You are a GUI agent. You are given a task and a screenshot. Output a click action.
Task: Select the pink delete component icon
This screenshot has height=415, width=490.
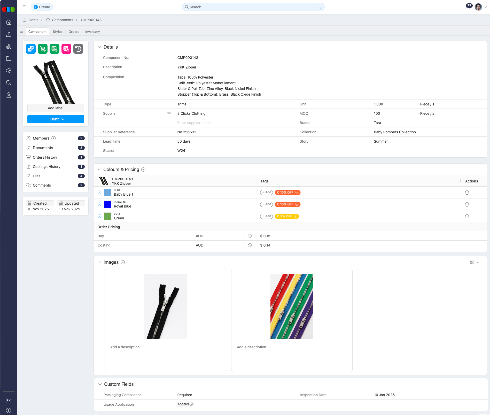[x=66, y=49]
